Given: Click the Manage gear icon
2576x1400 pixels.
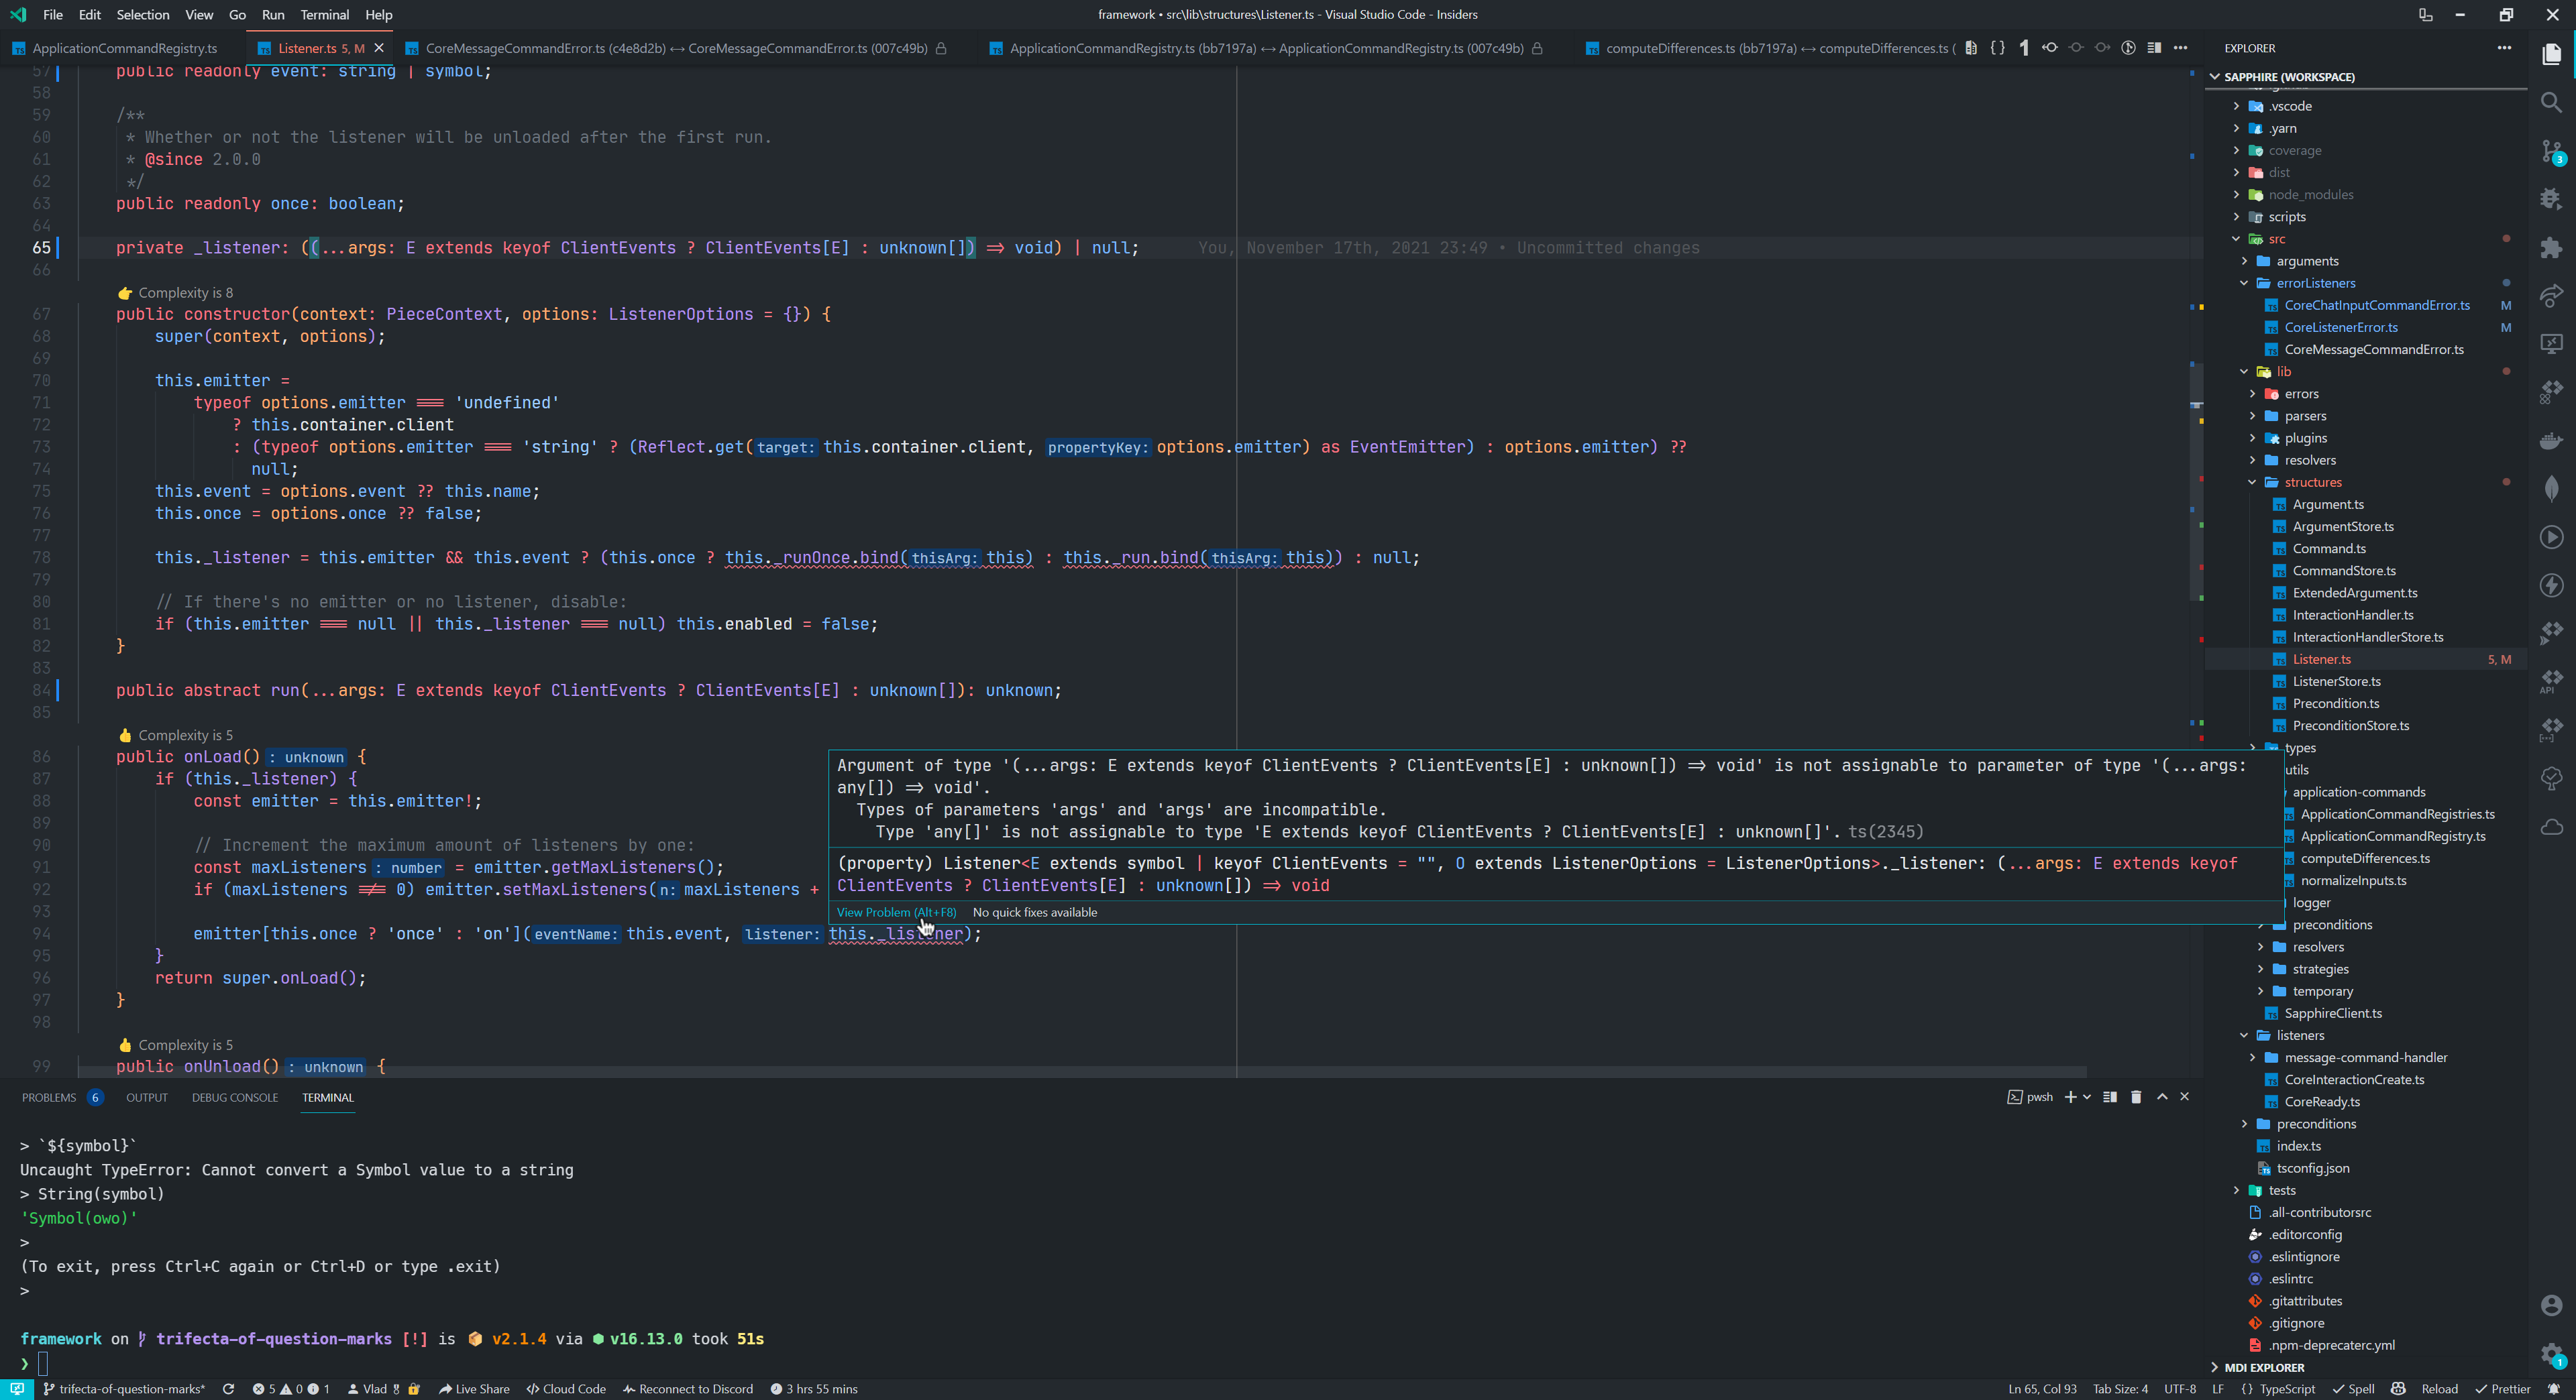Looking at the screenshot, I should (x=2551, y=1353).
